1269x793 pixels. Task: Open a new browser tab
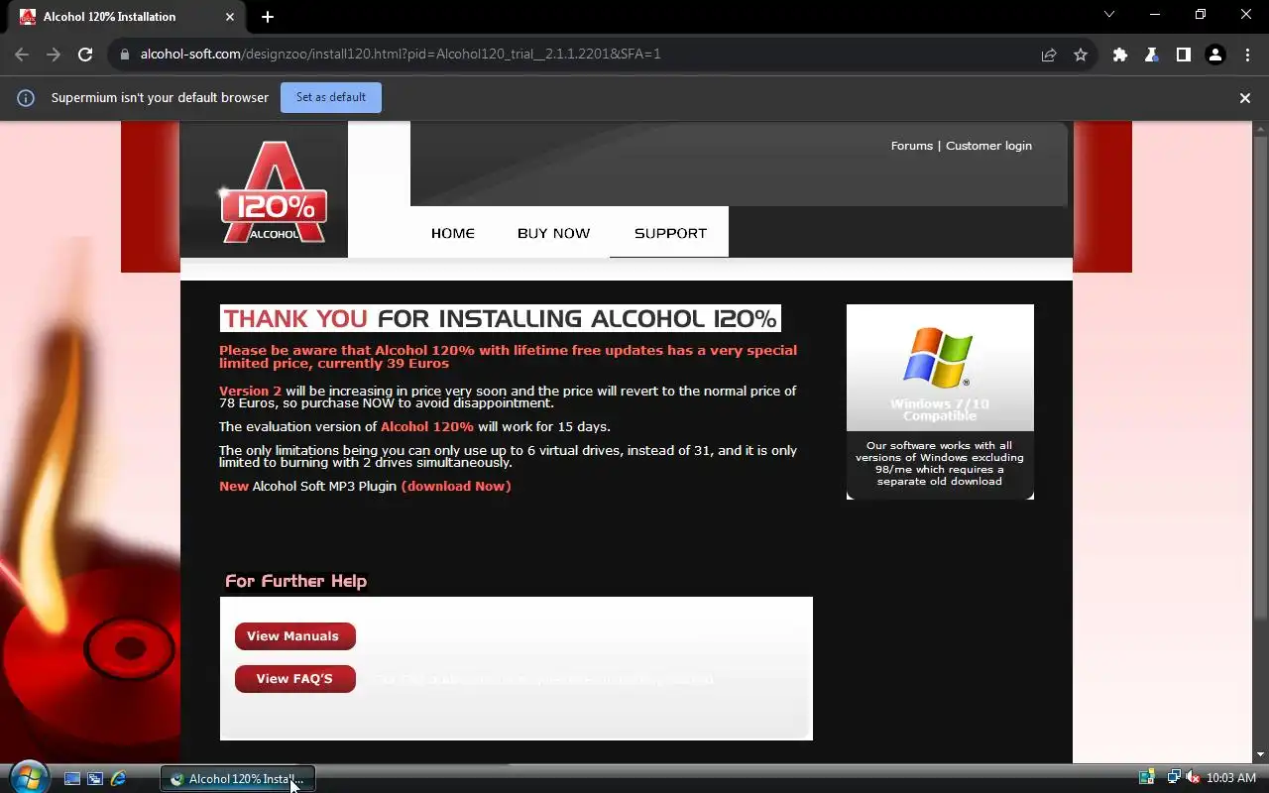[268, 17]
